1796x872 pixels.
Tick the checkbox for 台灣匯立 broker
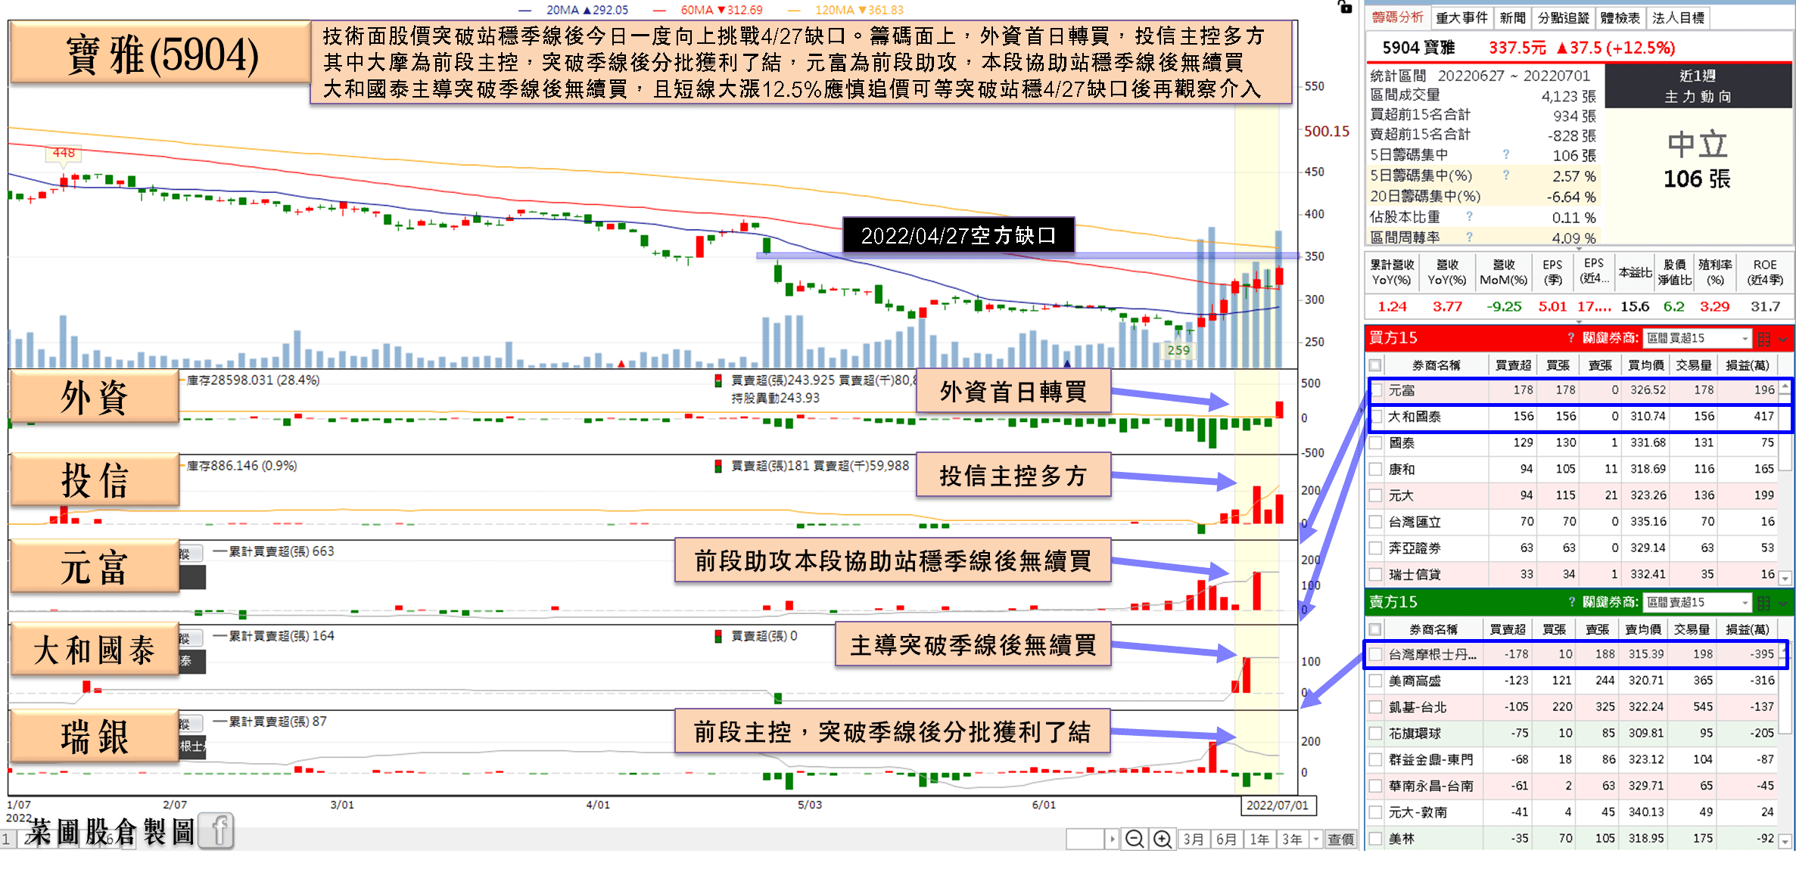(1376, 522)
